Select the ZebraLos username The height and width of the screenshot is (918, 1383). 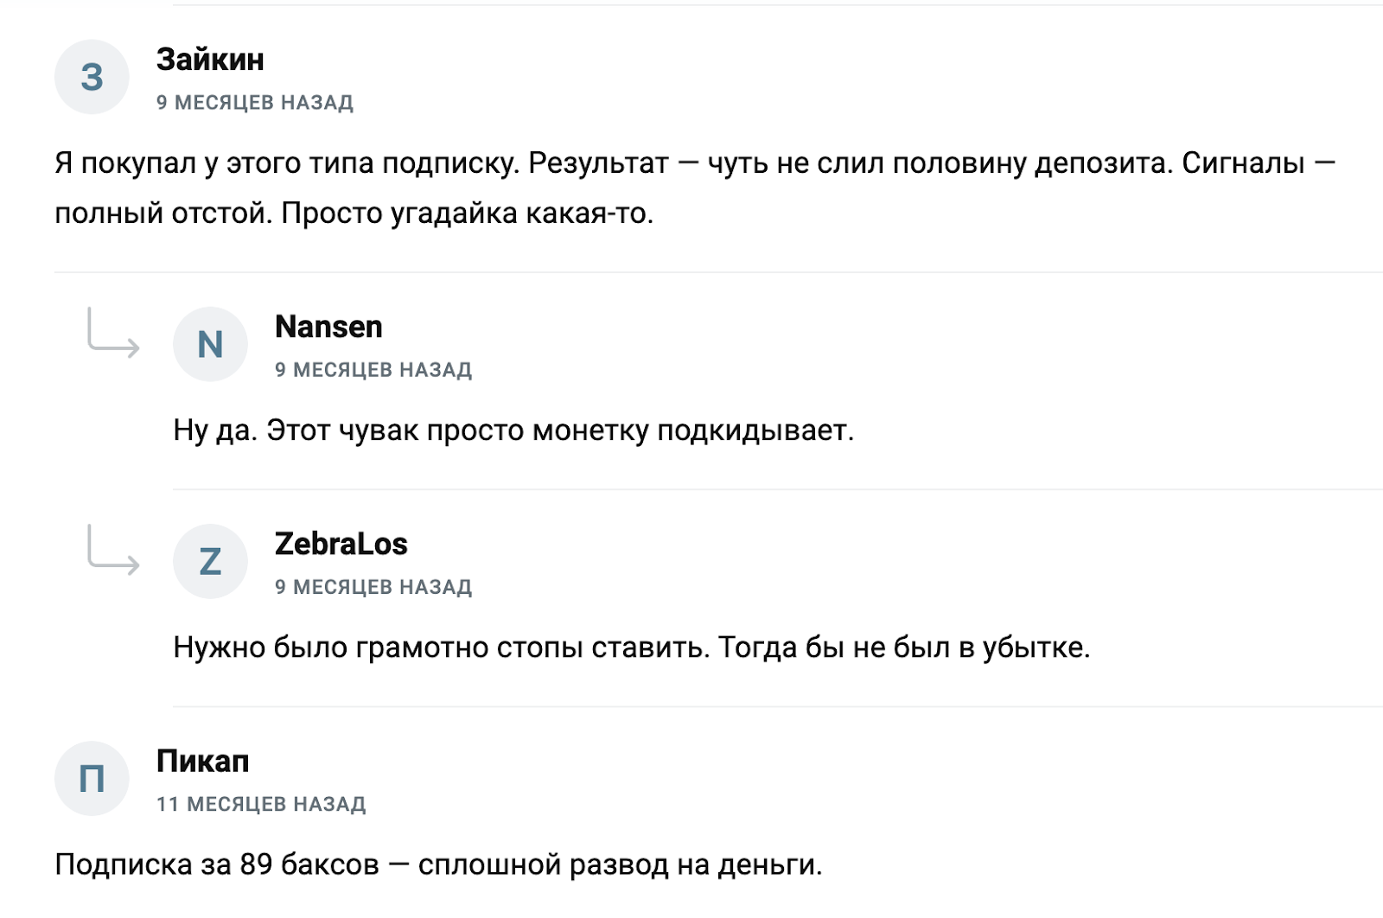(x=341, y=544)
